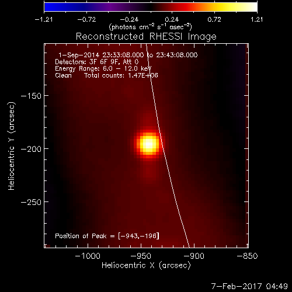Click the colorbar units 'photons cm-2 s-1 asec-2'
This screenshot has height=292, width=292.
click(x=151, y=27)
